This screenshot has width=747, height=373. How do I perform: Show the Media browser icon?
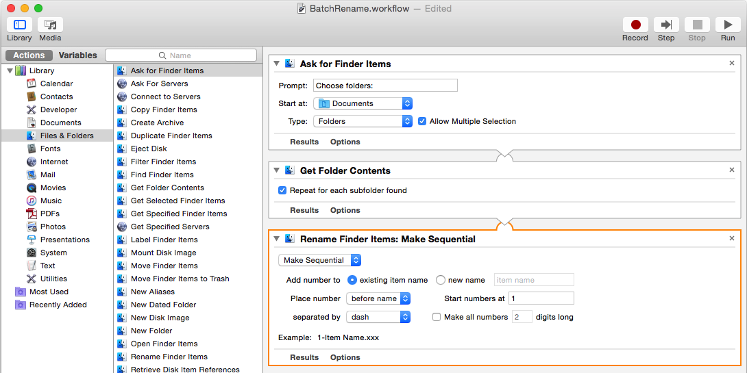click(50, 25)
